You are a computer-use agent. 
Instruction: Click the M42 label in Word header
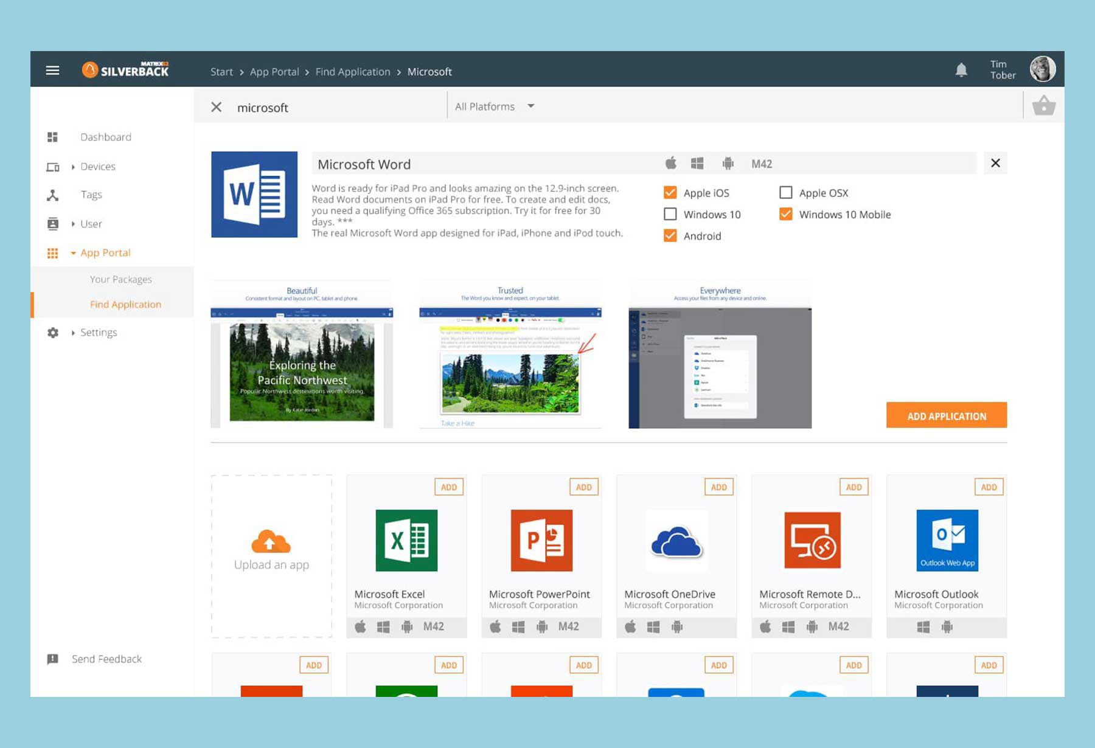(761, 164)
